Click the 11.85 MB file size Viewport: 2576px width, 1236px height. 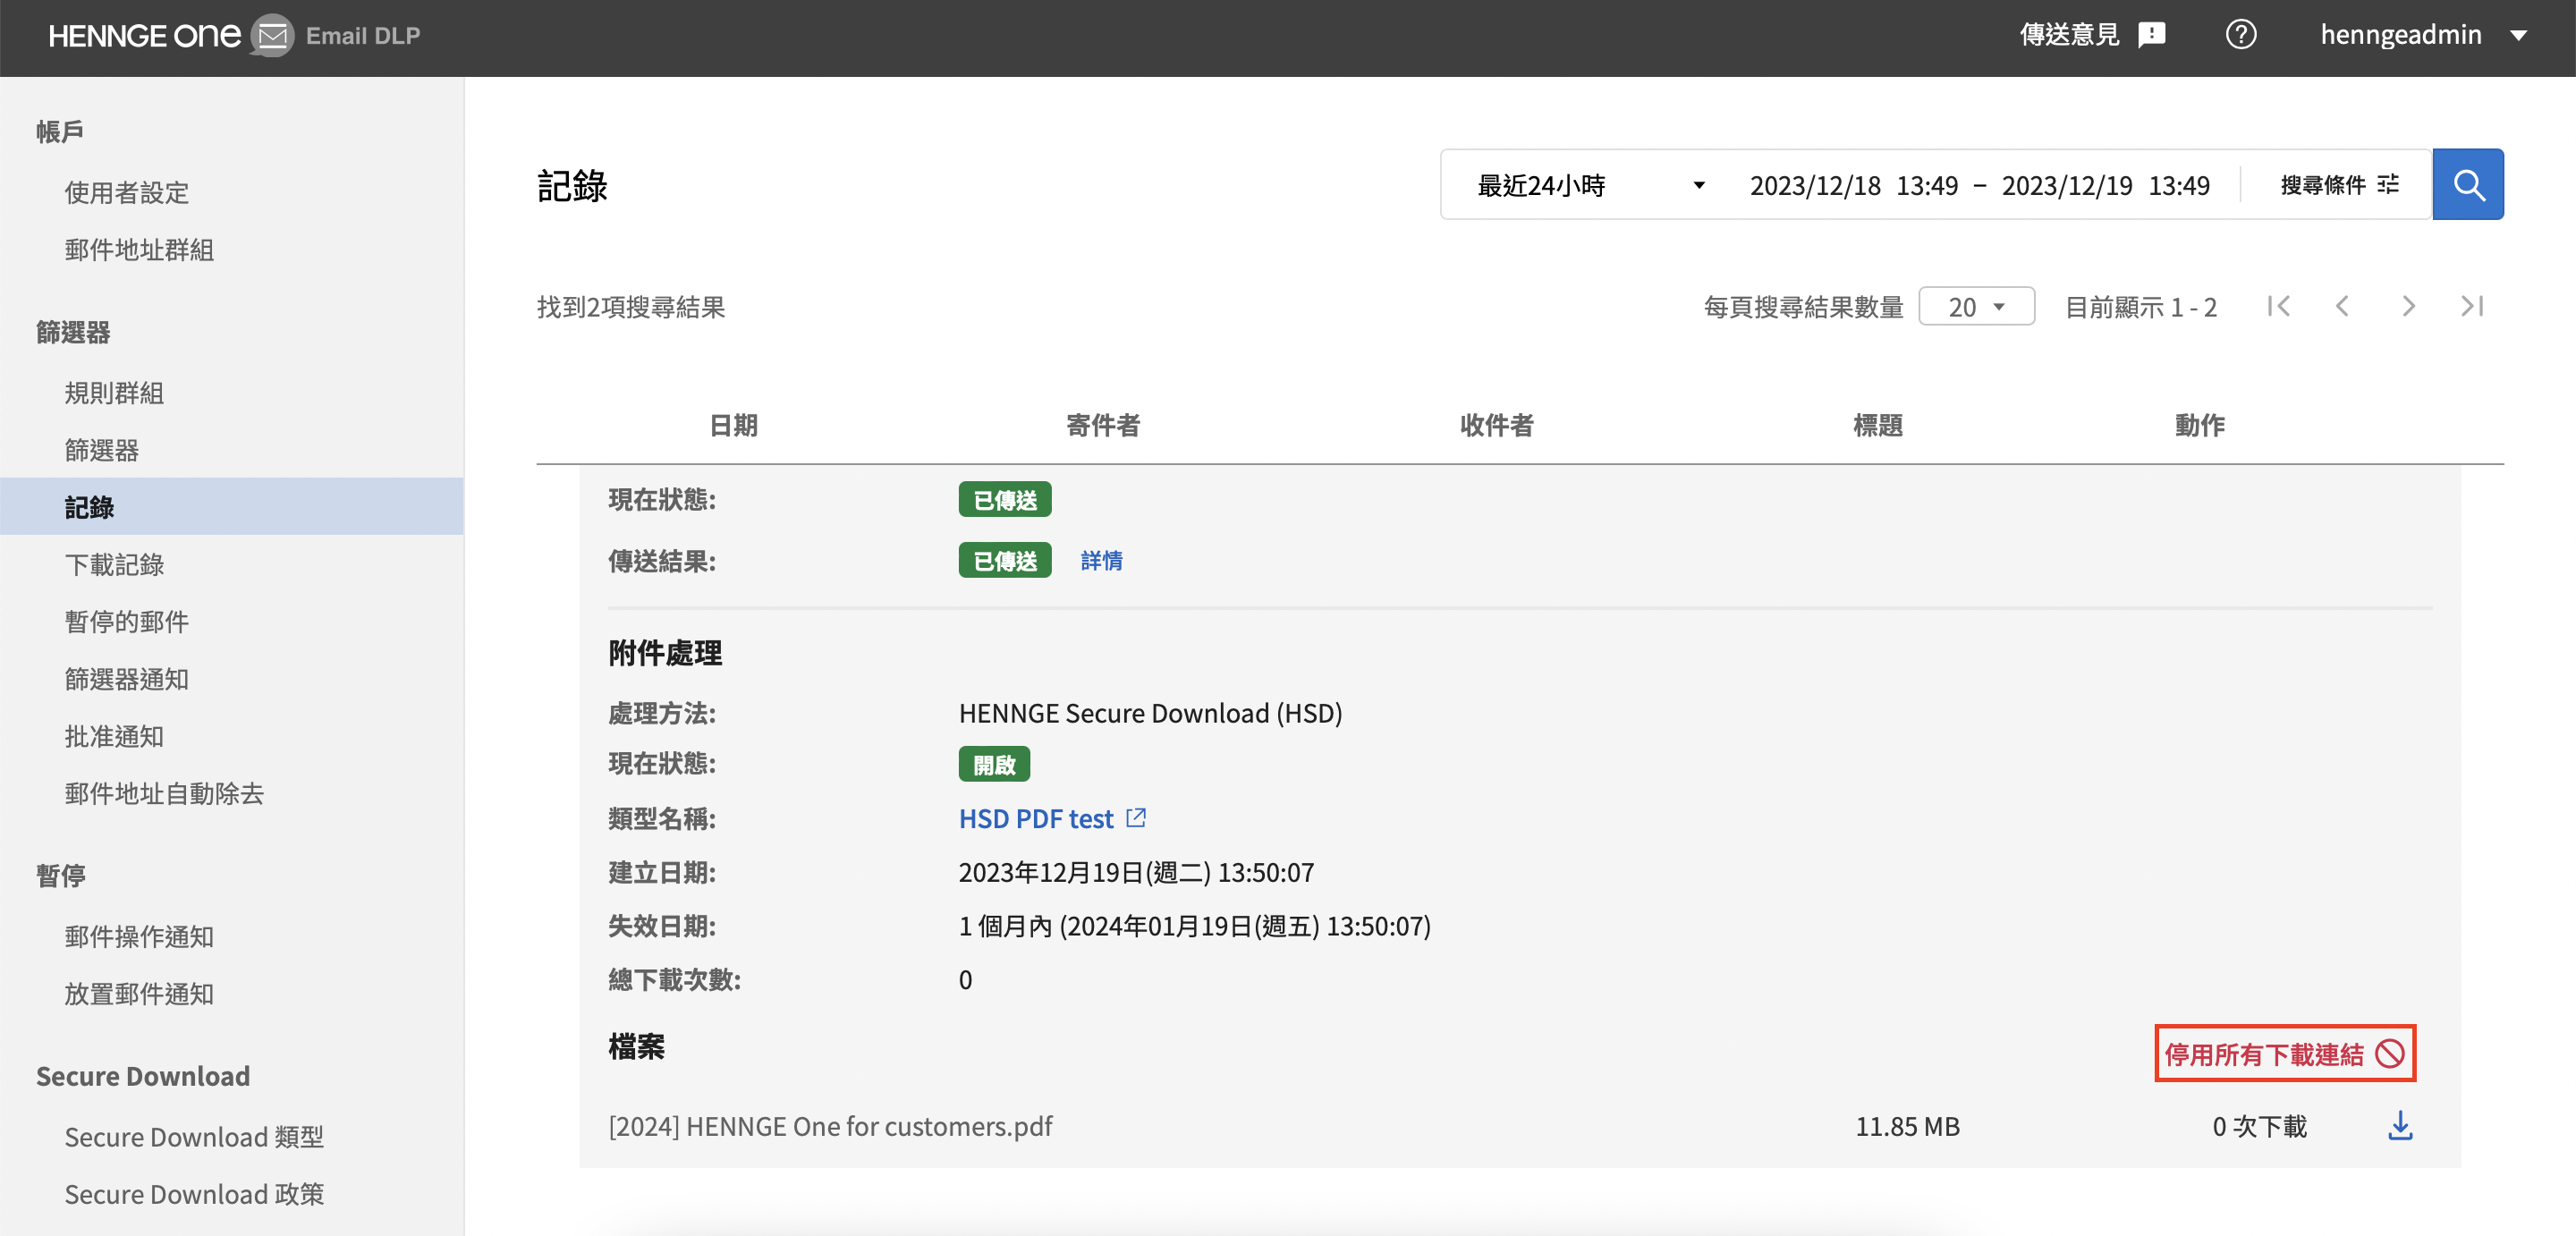1907,1126
